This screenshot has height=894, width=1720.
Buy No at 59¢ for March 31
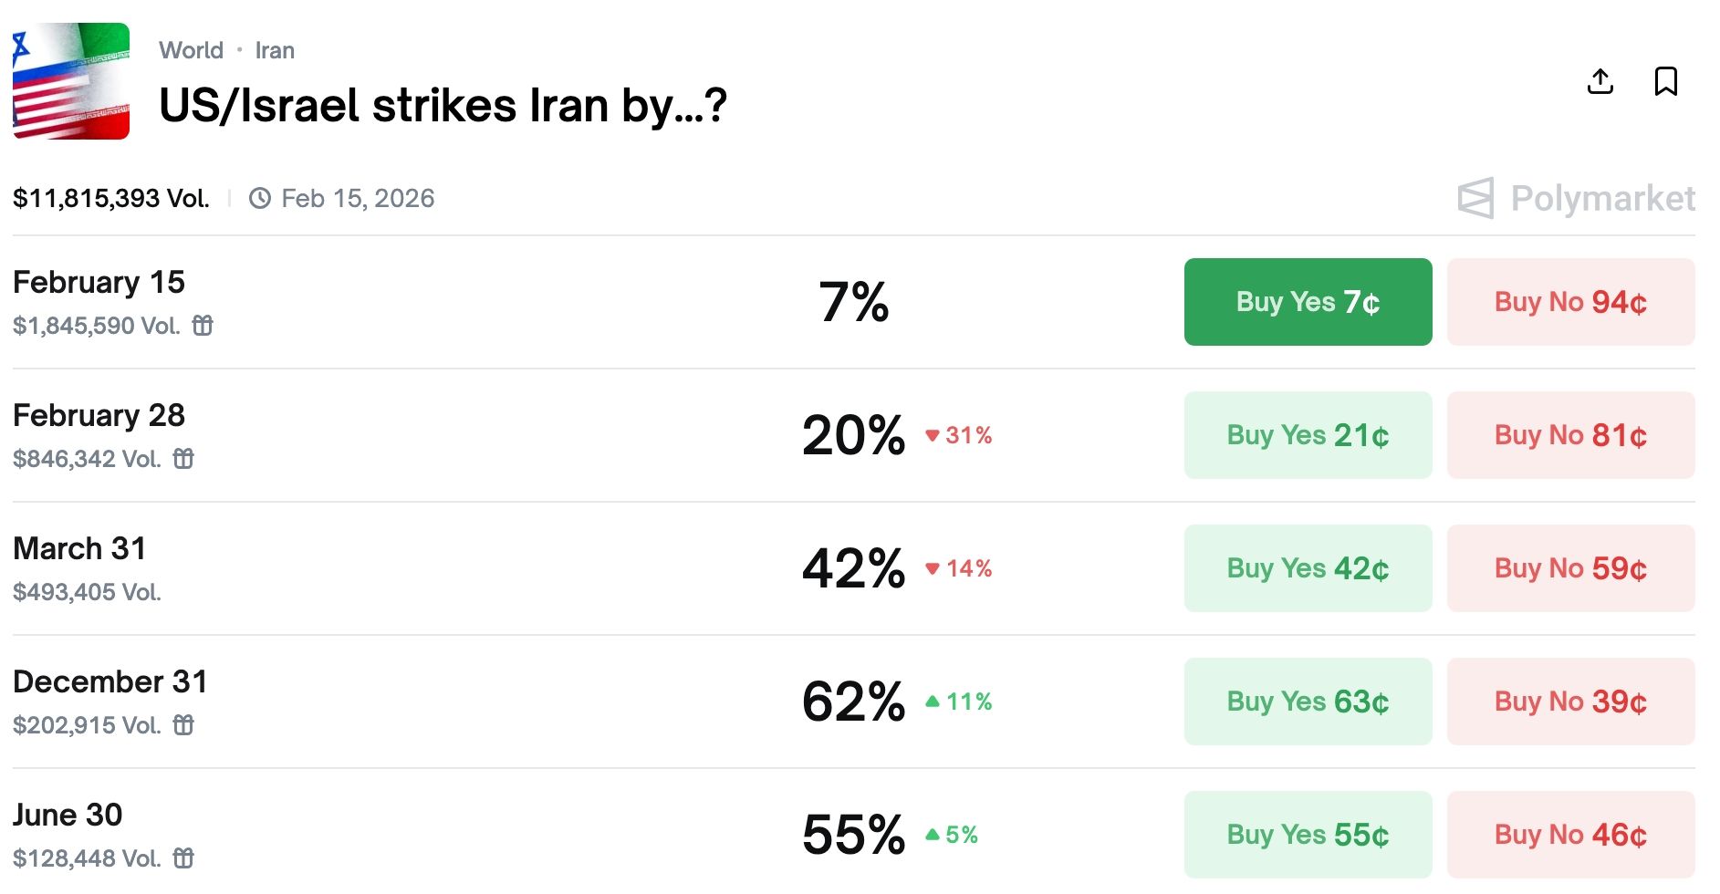pyautogui.click(x=1569, y=567)
